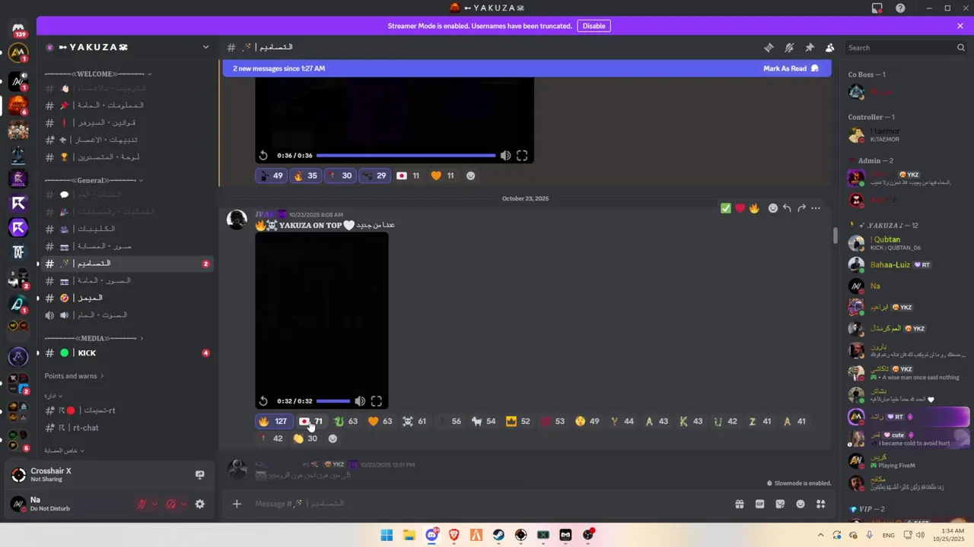The height and width of the screenshot is (547, 974).
Task: Open More options for the message
Action: tap(816, 208)
